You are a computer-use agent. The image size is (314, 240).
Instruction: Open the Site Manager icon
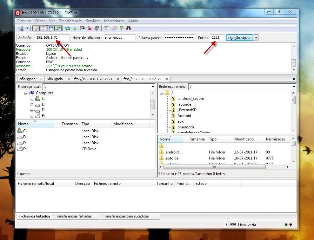tap(21, 29)
